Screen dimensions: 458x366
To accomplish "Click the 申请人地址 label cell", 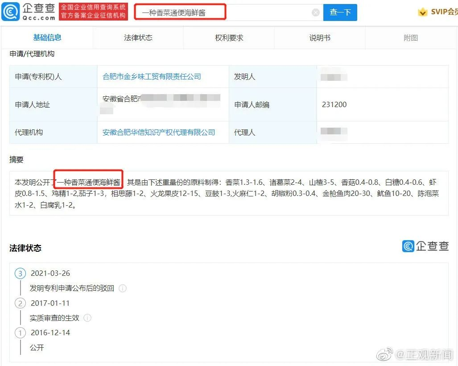I will coord(54,104).
